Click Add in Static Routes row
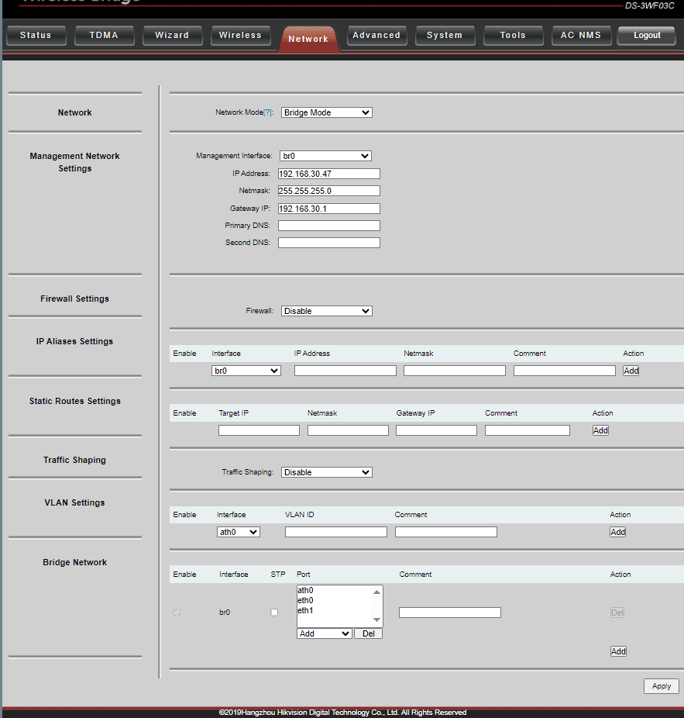The height and width of the screenshot is (718, 684). (x=600, y=430)
